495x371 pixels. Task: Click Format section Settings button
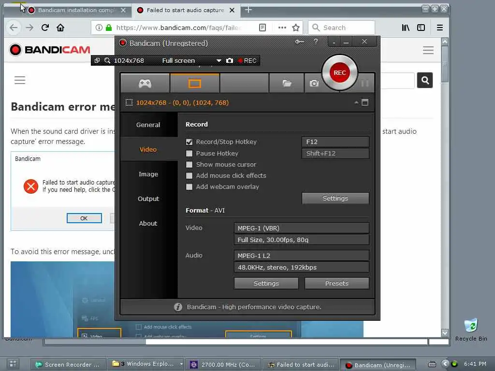pos(266,283)
